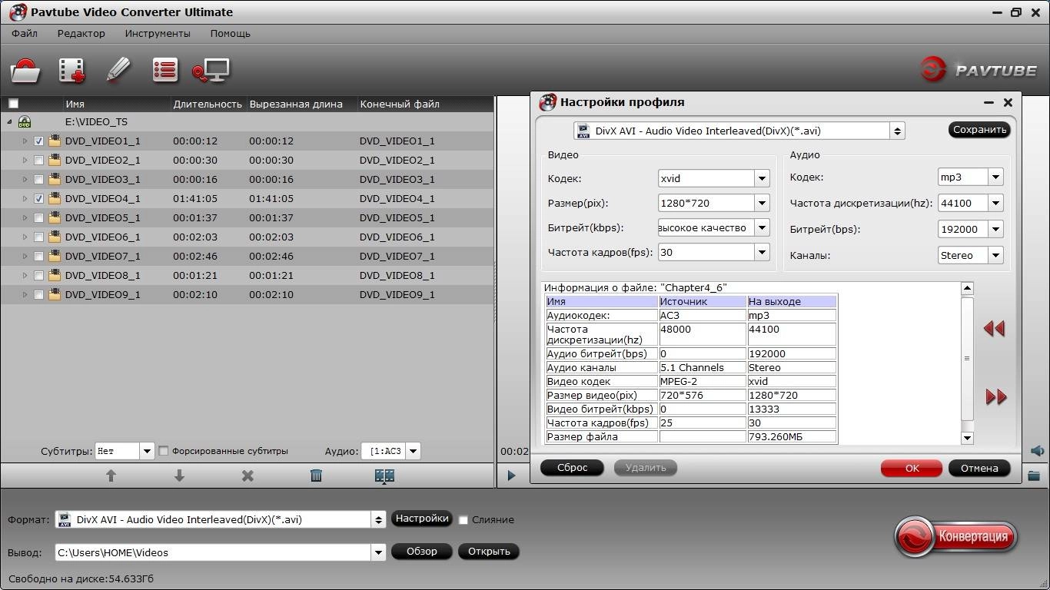Click the file info vertical scrollbar
This screenshot has height=590, width=1050.
[967, 358]
